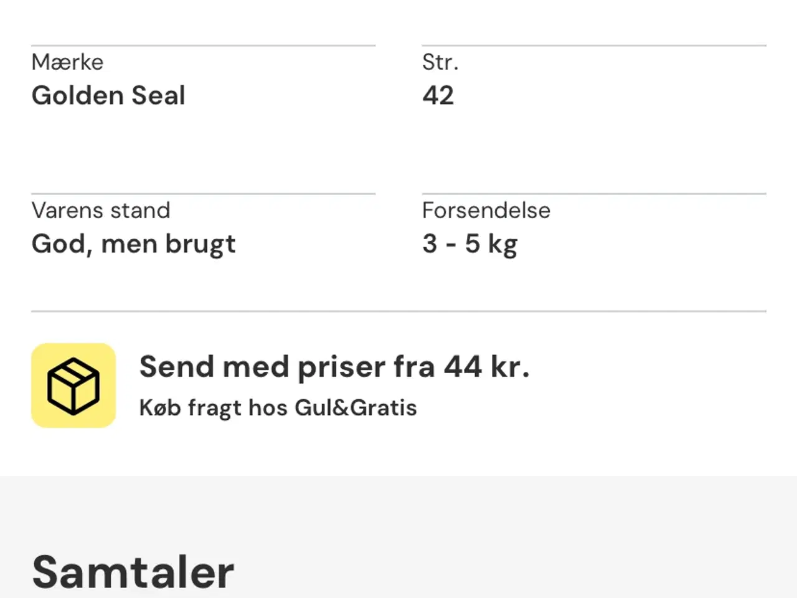Open the 'Str.' size detail
The image size is (797, 598).
(440, 62)
